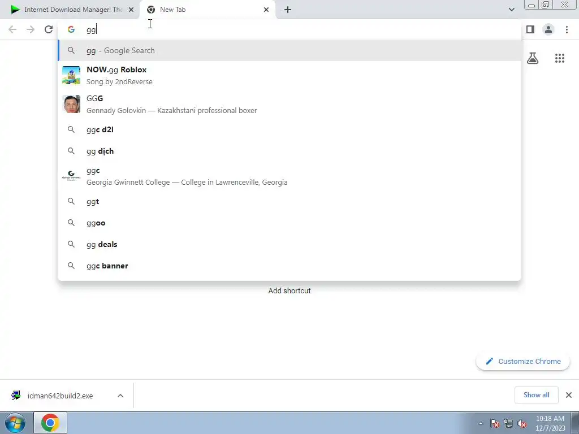Viewport: 579px width, 434px height.
Task: Click Chrome icon in taskbar
Action: click(50, 423)
